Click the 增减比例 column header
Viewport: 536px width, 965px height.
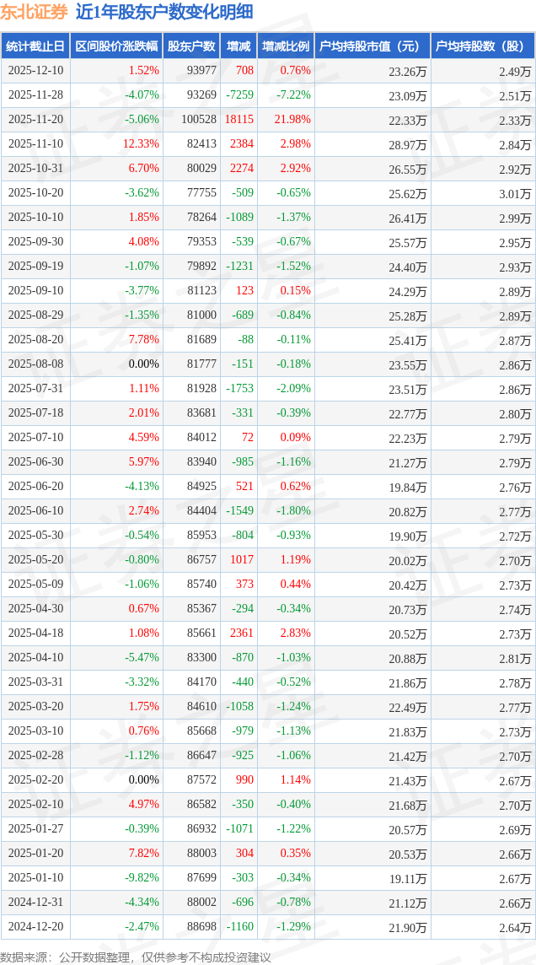(x=285, y=46)
